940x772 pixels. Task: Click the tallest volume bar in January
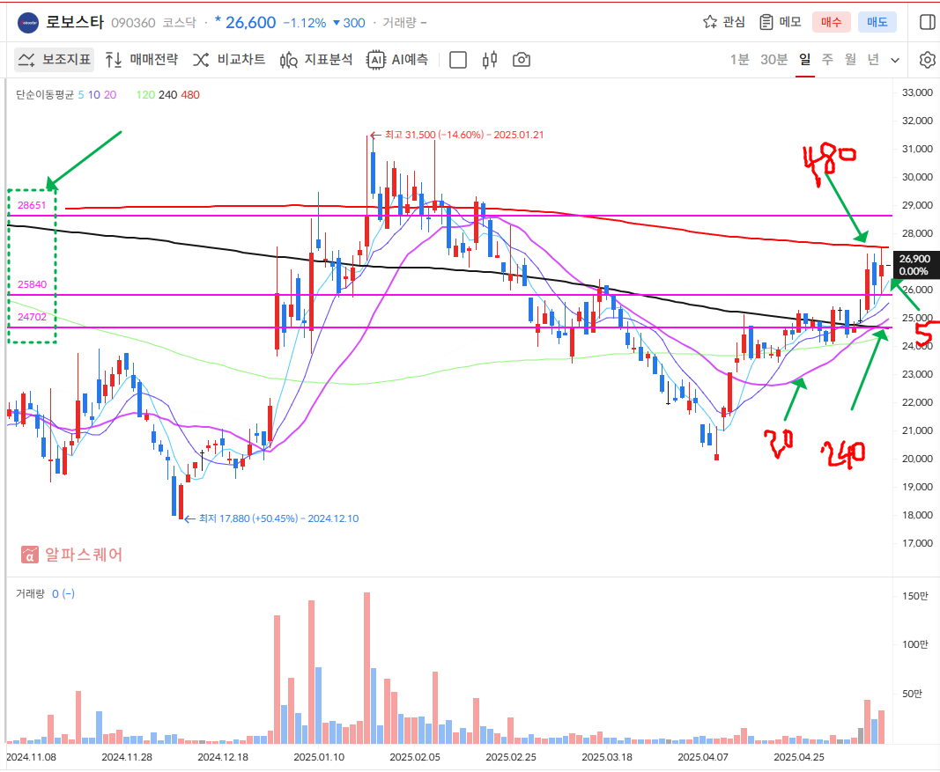[x=366, y=668]
